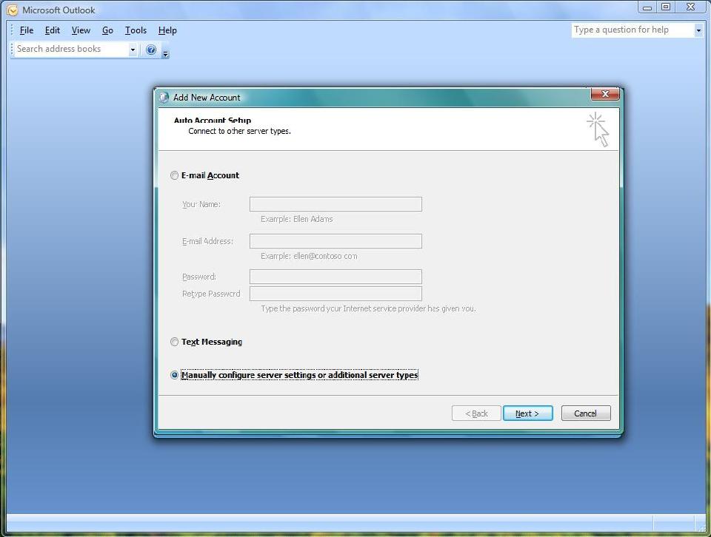This screenshot has height=537, width=711.
Task: Open the View menu
Action: coord(81,30)
